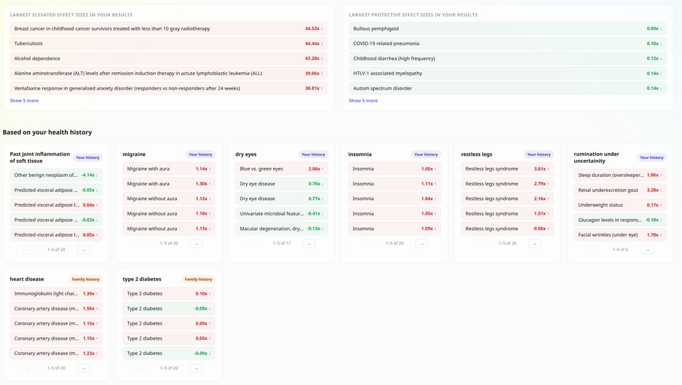
Task: Select Type 2 diabetes -0.09x row
Action: click(169, 353)
